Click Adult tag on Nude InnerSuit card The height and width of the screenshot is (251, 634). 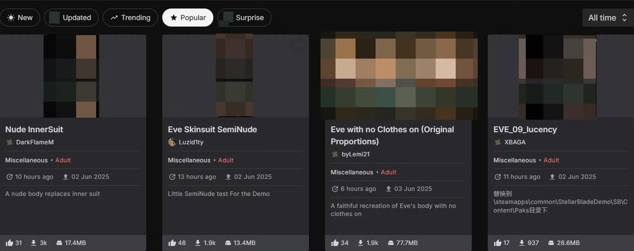[x=63, y=160]
